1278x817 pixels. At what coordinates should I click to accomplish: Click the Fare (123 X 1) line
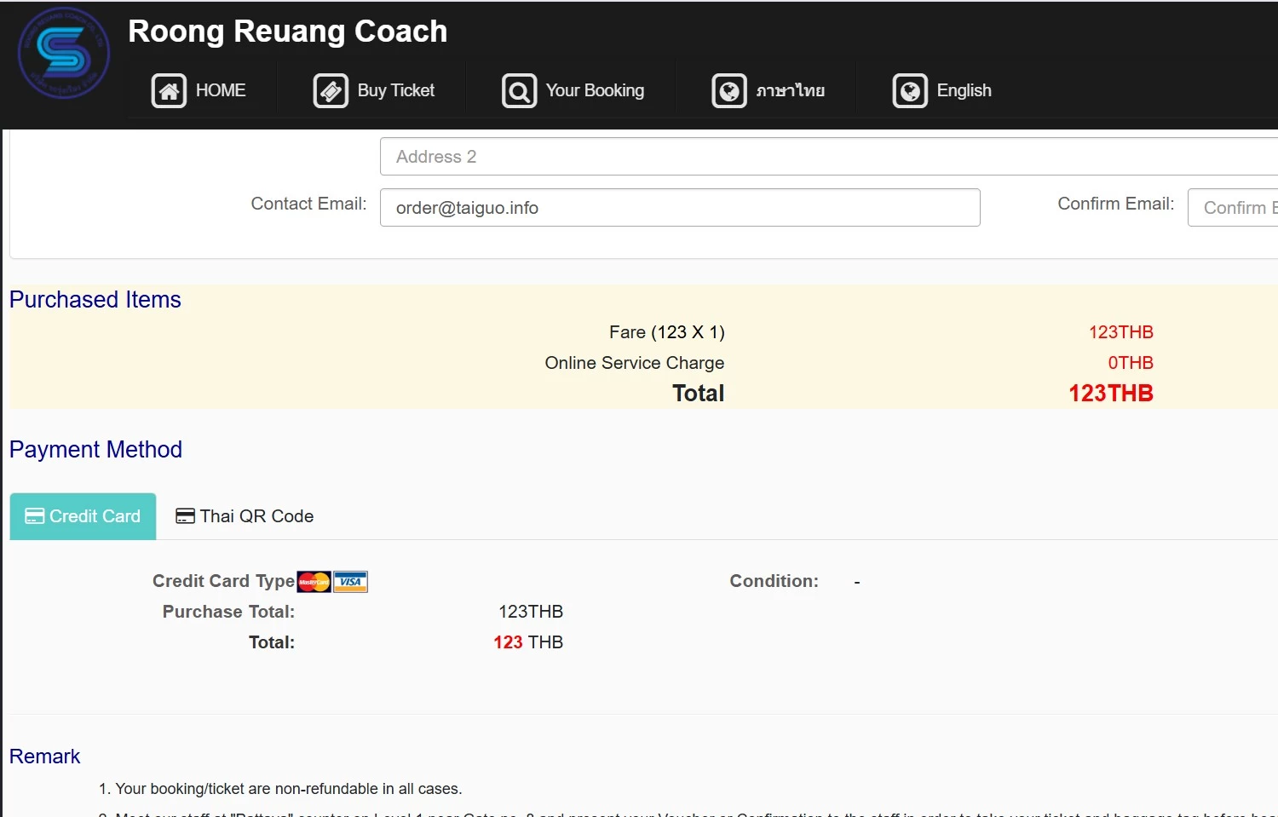tap(667, 332)
